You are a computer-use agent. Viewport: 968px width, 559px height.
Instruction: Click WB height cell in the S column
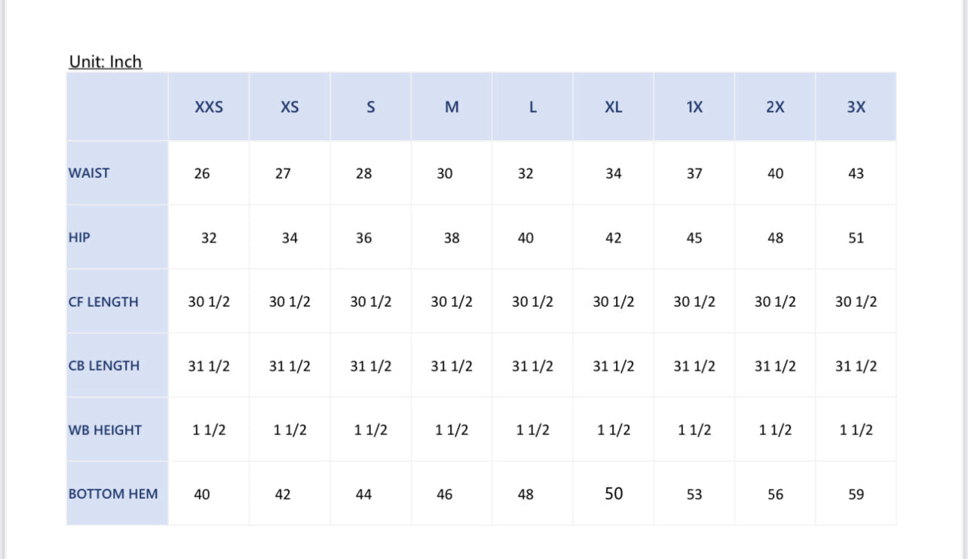coord(371,430)
